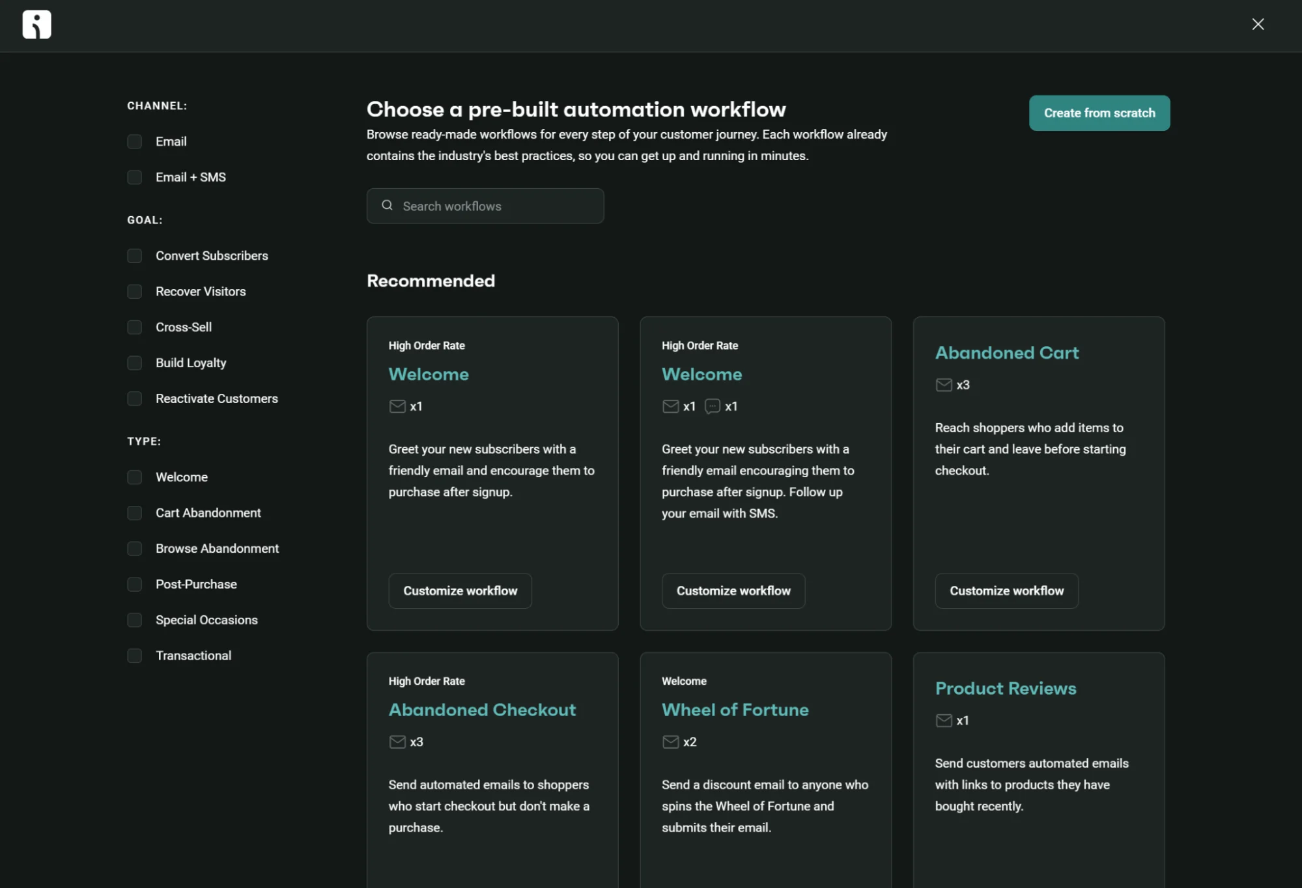Check the Special Occasions filter
The image size is (1302, 888).
(x=134, y=620)
